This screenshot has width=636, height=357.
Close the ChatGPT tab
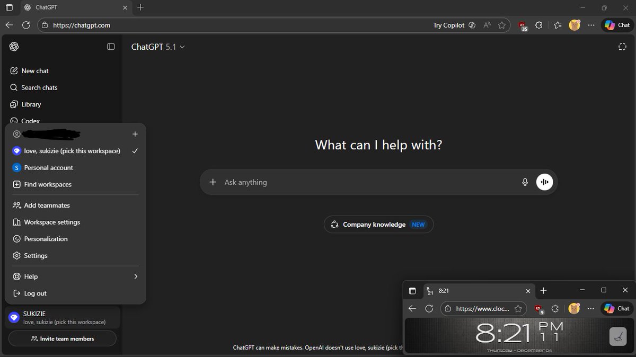click(125, 8)
